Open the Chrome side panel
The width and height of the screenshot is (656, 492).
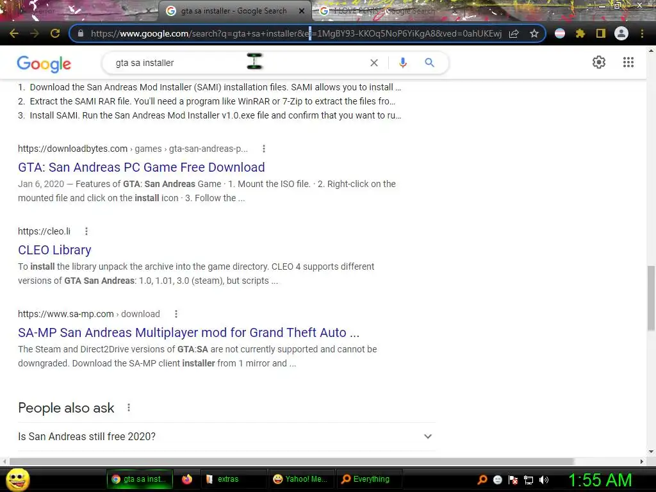pos(601,33)
